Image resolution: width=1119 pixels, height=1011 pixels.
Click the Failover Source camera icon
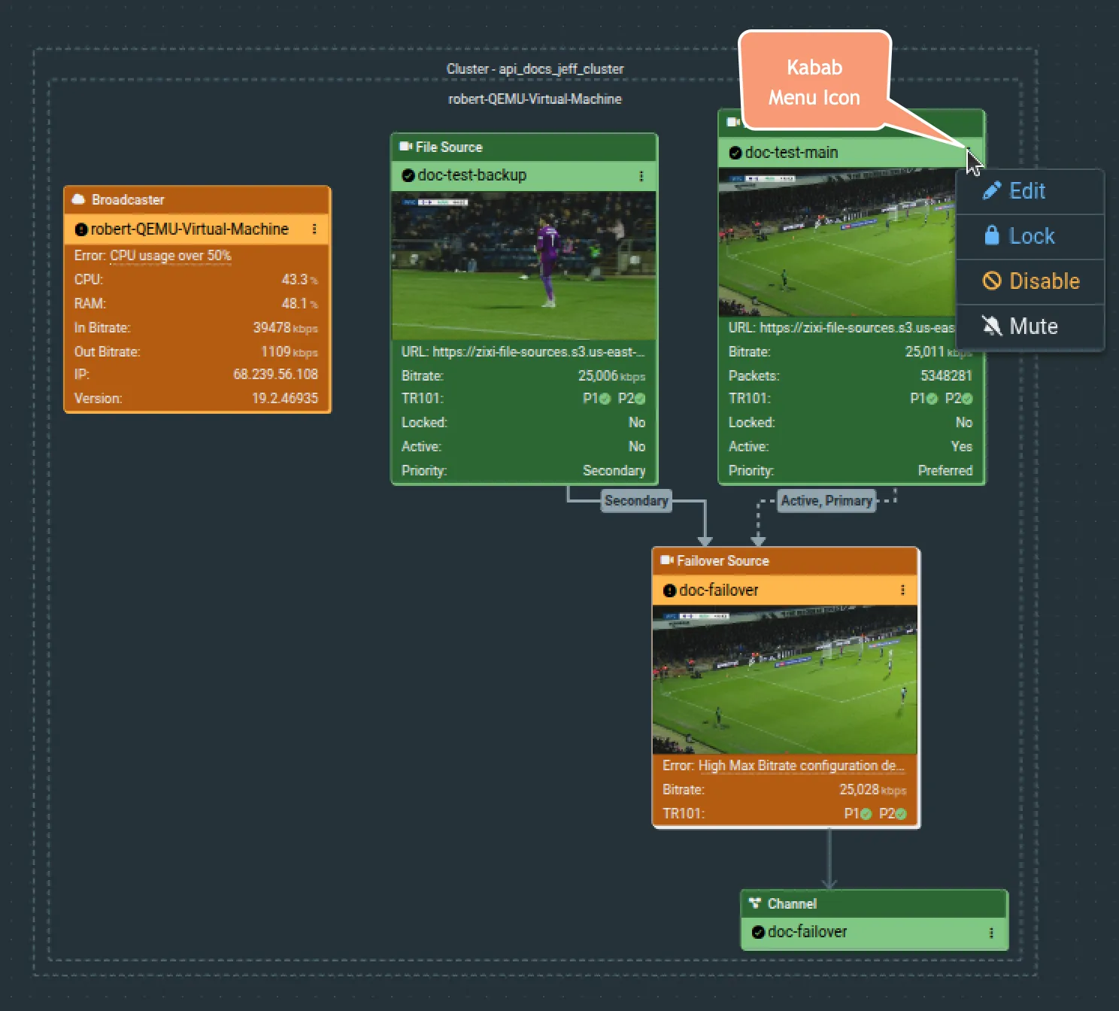(x=667, y=560)
